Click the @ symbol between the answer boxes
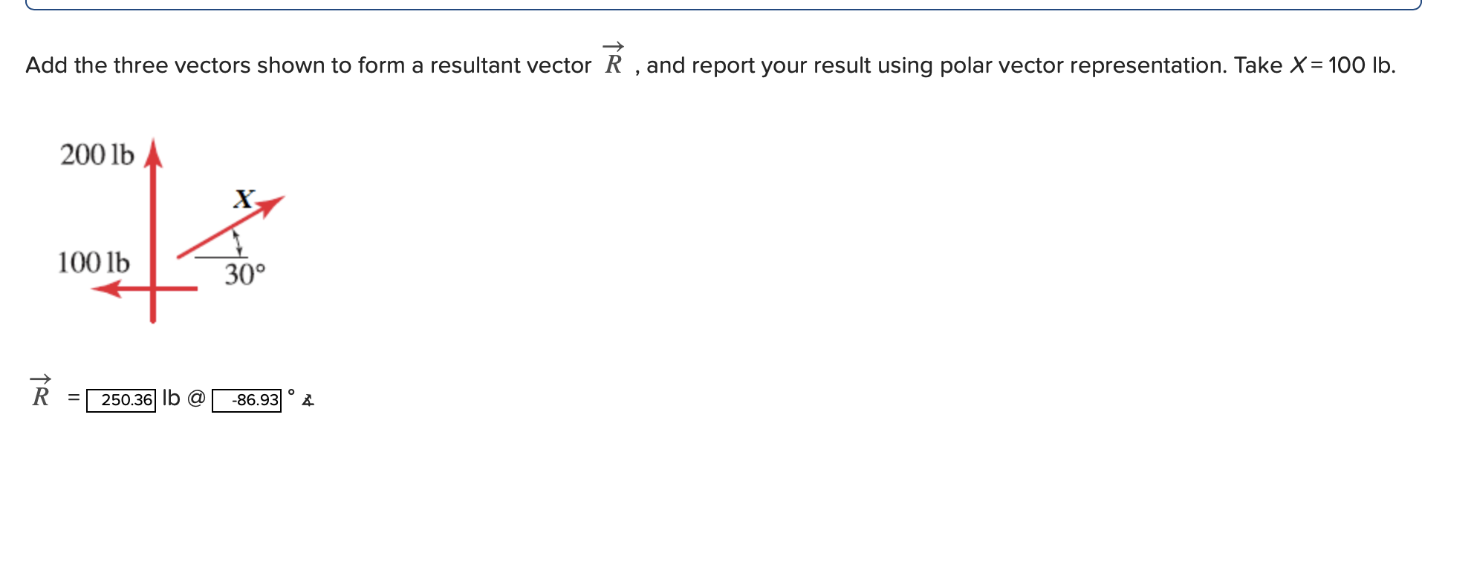The width and height of the screenshot is (1474, 570). point(195,399)
